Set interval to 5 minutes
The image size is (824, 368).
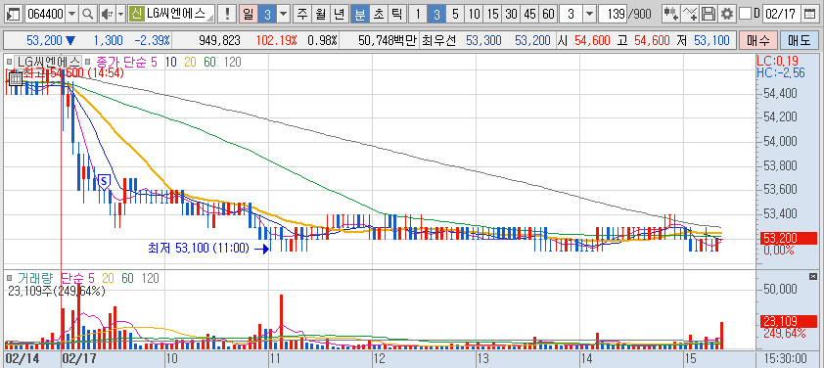(x=455, y=14)
